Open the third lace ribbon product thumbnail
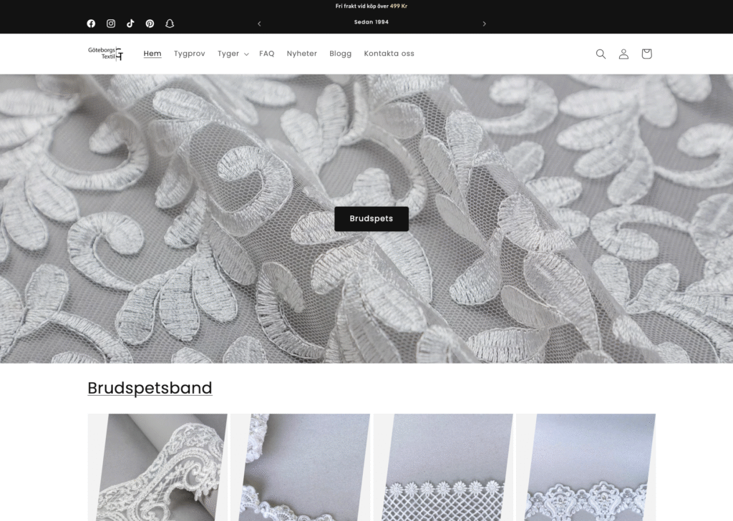 click(443, 467)
